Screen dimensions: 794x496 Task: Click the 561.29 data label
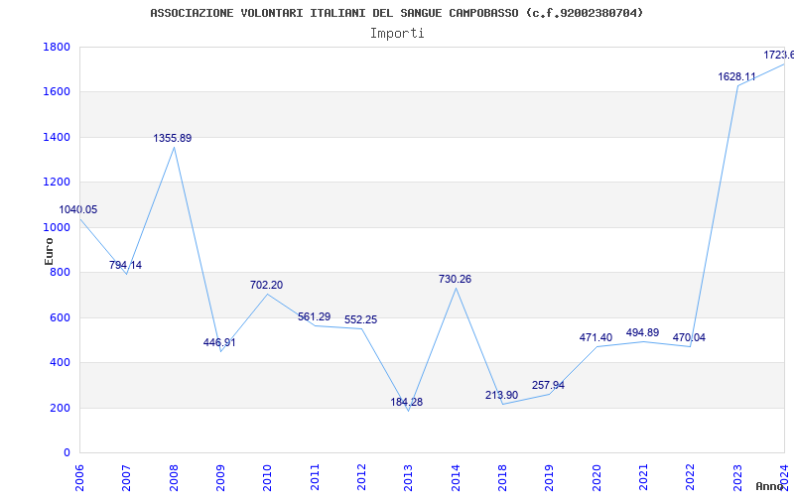(x=314, y=316)
